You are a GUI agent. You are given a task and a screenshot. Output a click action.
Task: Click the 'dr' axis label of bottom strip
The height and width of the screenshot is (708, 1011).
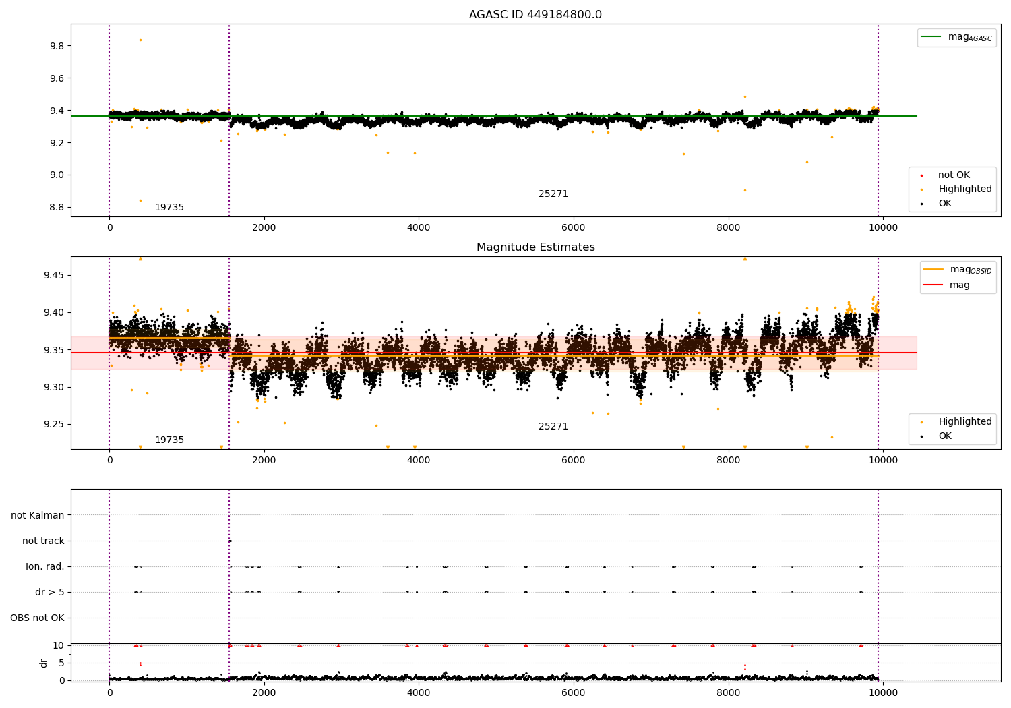point(44,663)
